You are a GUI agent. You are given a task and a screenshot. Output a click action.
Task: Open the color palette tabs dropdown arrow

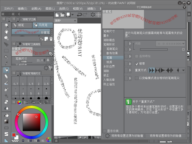click(x=52, y=102)
